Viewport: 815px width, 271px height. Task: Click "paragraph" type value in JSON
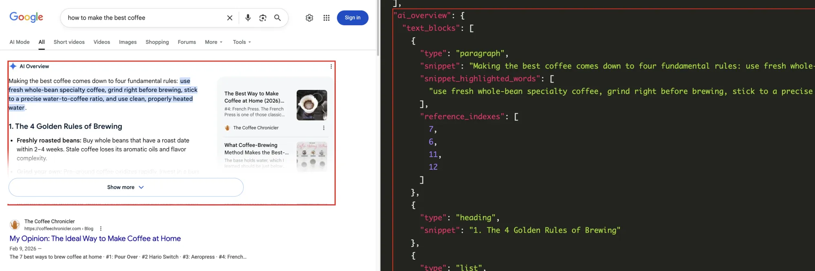point(480,53)
